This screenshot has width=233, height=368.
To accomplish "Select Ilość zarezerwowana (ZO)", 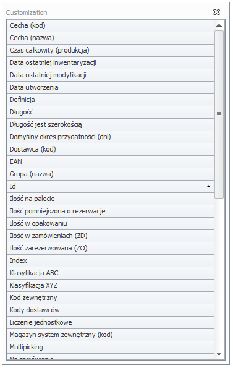I will point(111,248).
